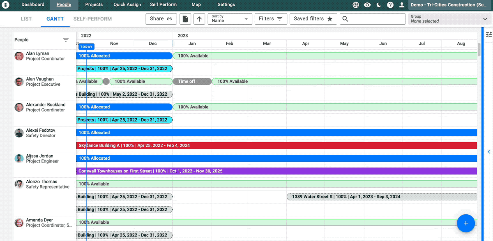This screenshot has width=493, height=241.
Task: Open the report page icon in toolbar
Action: [x=185, y=18]
